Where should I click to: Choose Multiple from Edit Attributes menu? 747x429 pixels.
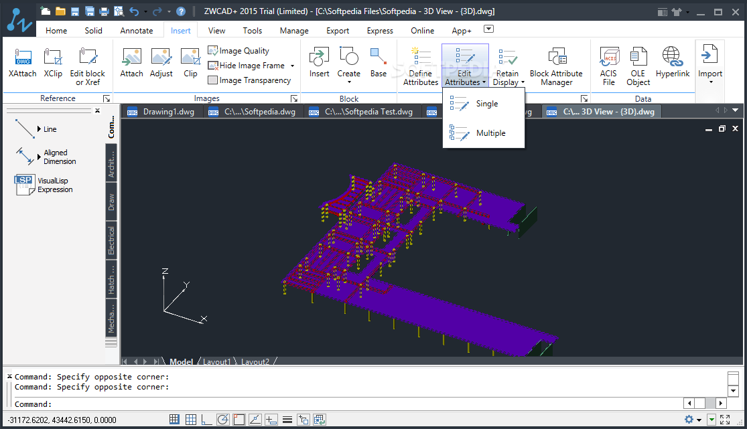[x=484, y=133]
